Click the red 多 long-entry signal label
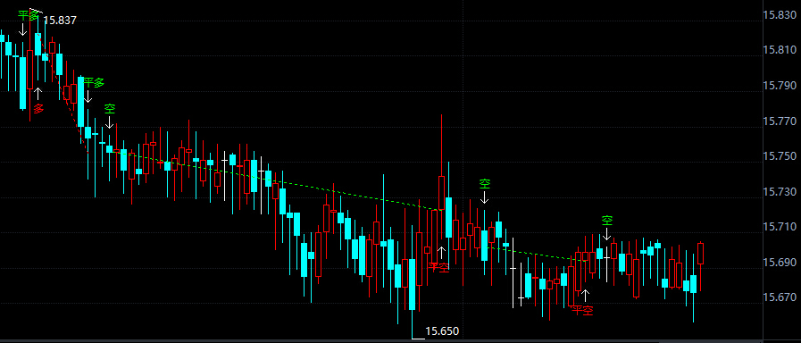Image resolution: width=801 pixels, height=343 pixels. [x=38, y=108]
